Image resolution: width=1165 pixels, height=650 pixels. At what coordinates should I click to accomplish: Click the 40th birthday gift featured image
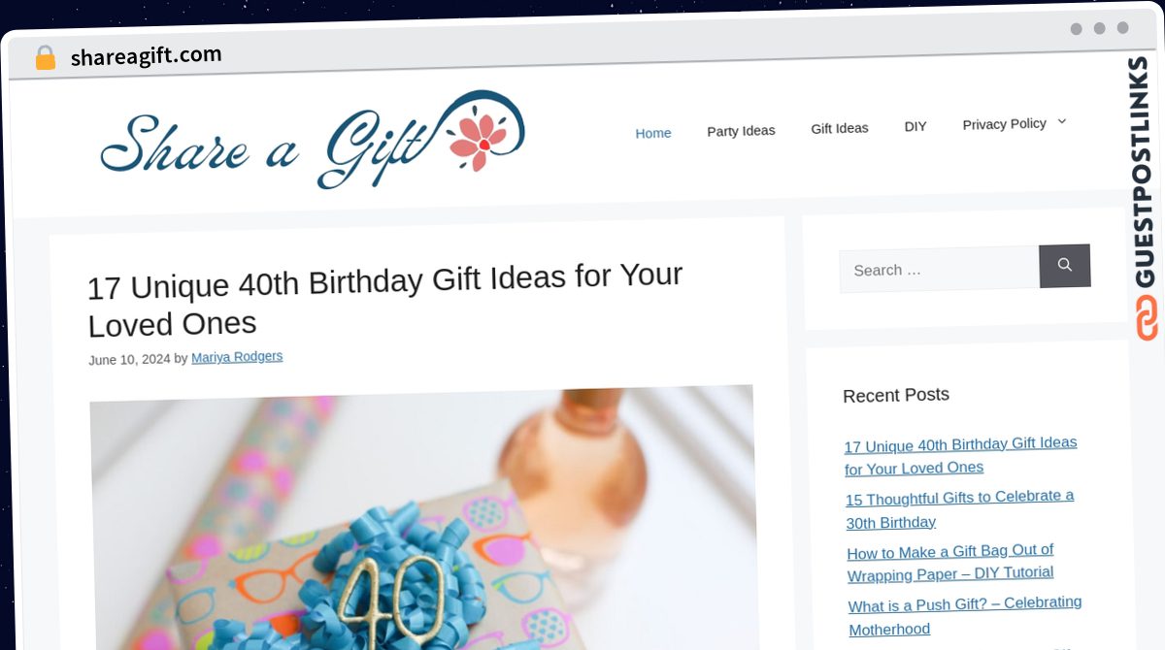[423, 517]
